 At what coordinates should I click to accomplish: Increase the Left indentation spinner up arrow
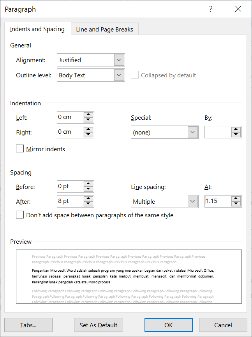click(88, 115)
